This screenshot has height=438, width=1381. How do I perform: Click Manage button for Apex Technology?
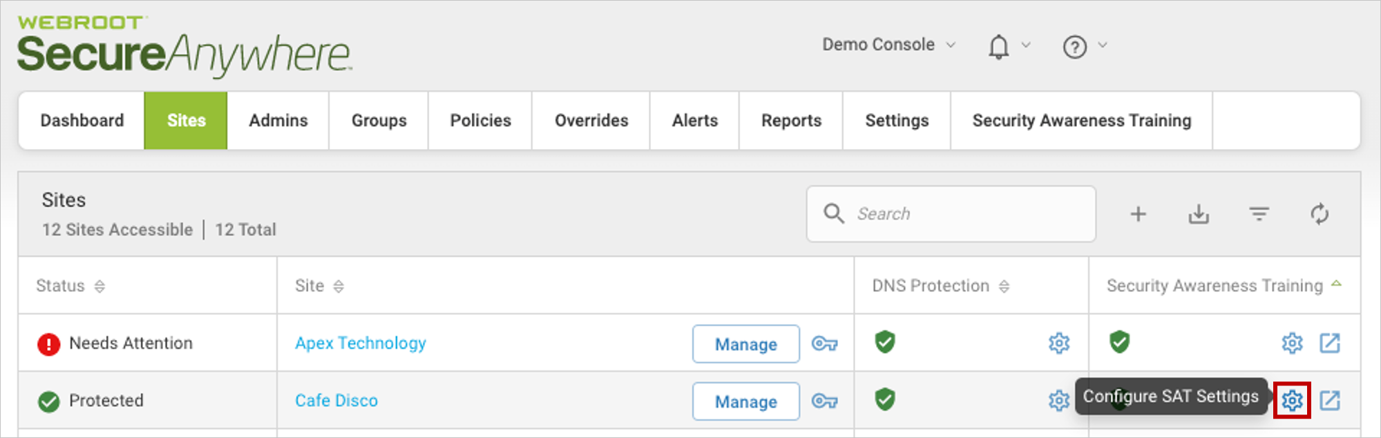[x=745, y=344]
